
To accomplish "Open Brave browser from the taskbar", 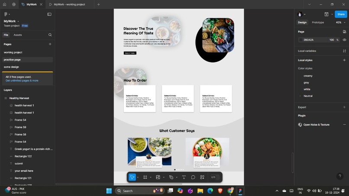I will [x=220, y=191].
